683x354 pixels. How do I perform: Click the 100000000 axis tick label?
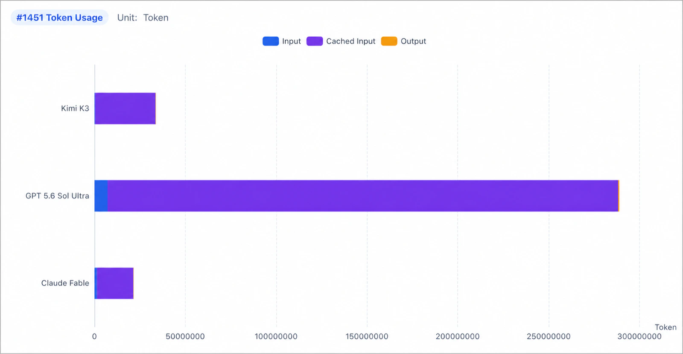tap(276, 336)
